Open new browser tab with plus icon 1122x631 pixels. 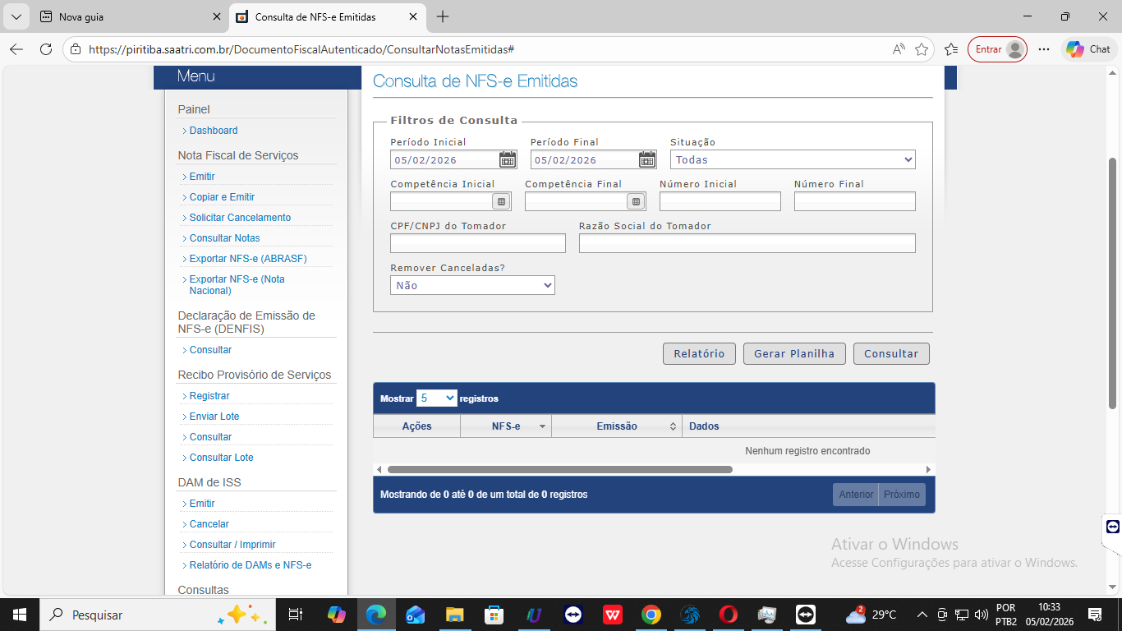click(x=443, y=16)
